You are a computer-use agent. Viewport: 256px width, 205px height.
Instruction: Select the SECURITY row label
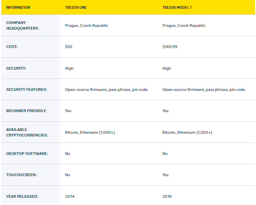pos(16,68)
